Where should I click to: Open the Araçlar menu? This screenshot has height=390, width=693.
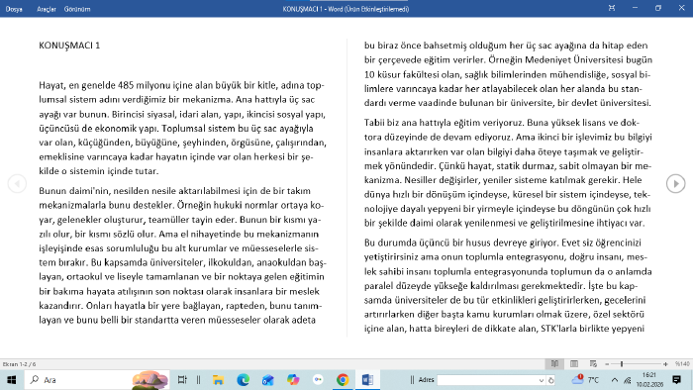(47, 9)
